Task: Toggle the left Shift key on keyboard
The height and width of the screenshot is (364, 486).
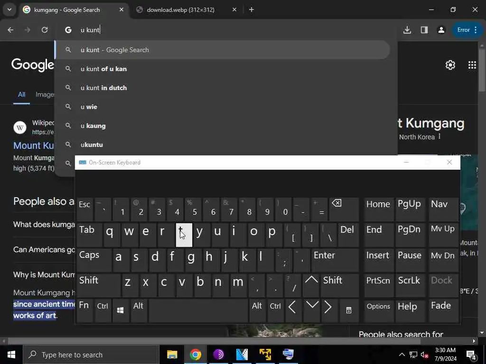Action: pos(98,285)
